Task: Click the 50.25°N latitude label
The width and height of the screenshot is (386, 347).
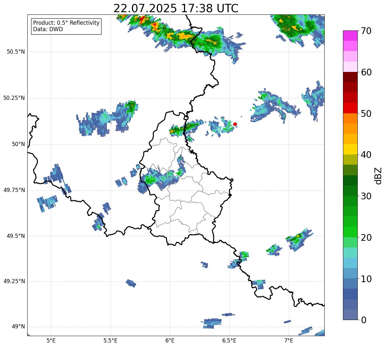Action: [14, 98]
